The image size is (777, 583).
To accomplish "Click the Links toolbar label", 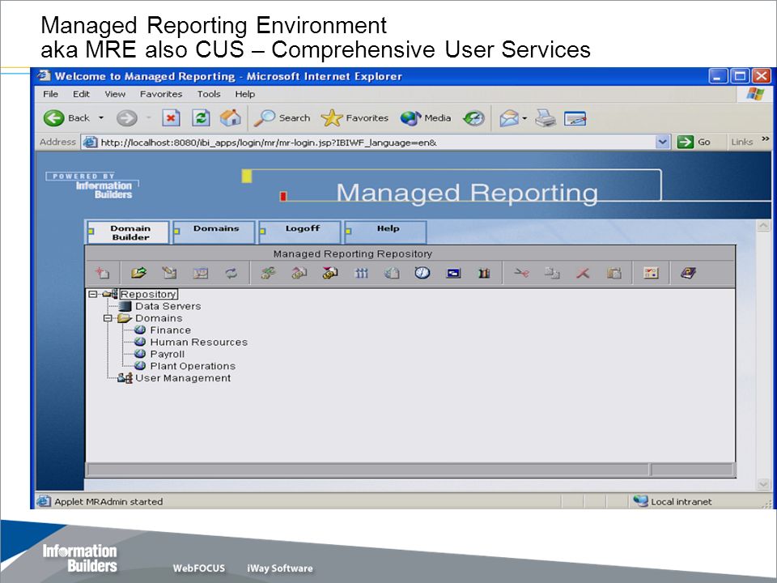I will point(742,143).
